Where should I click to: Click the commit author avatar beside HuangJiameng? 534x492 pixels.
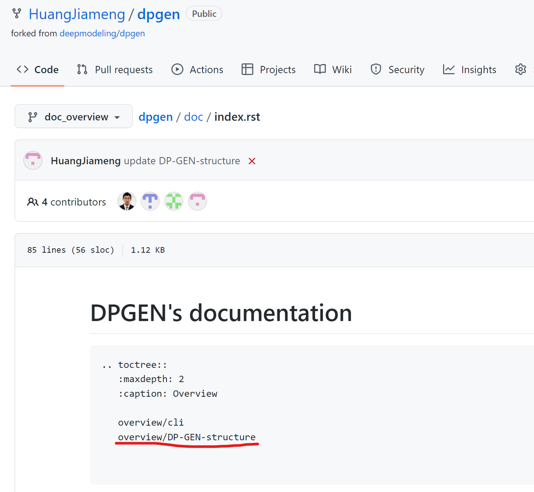[x=33, y=160]
